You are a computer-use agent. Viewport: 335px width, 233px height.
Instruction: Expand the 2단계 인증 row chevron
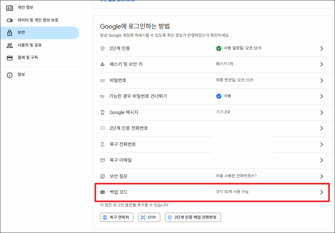click(x=321, y=48)
